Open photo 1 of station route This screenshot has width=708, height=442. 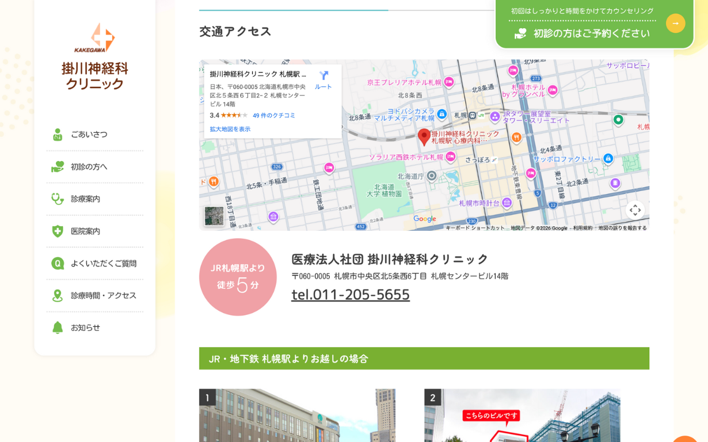point(297,415)
